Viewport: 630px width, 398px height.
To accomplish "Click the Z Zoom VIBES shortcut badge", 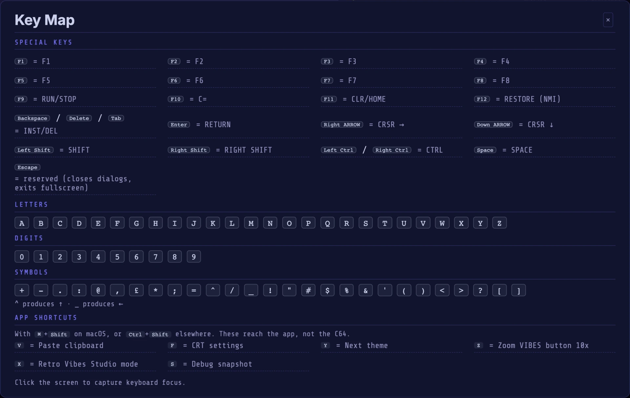I will 479,345.
